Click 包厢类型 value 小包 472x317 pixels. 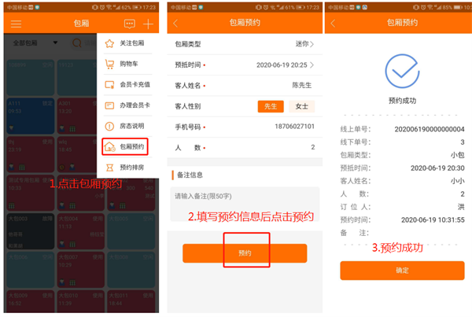coord(457,155)
